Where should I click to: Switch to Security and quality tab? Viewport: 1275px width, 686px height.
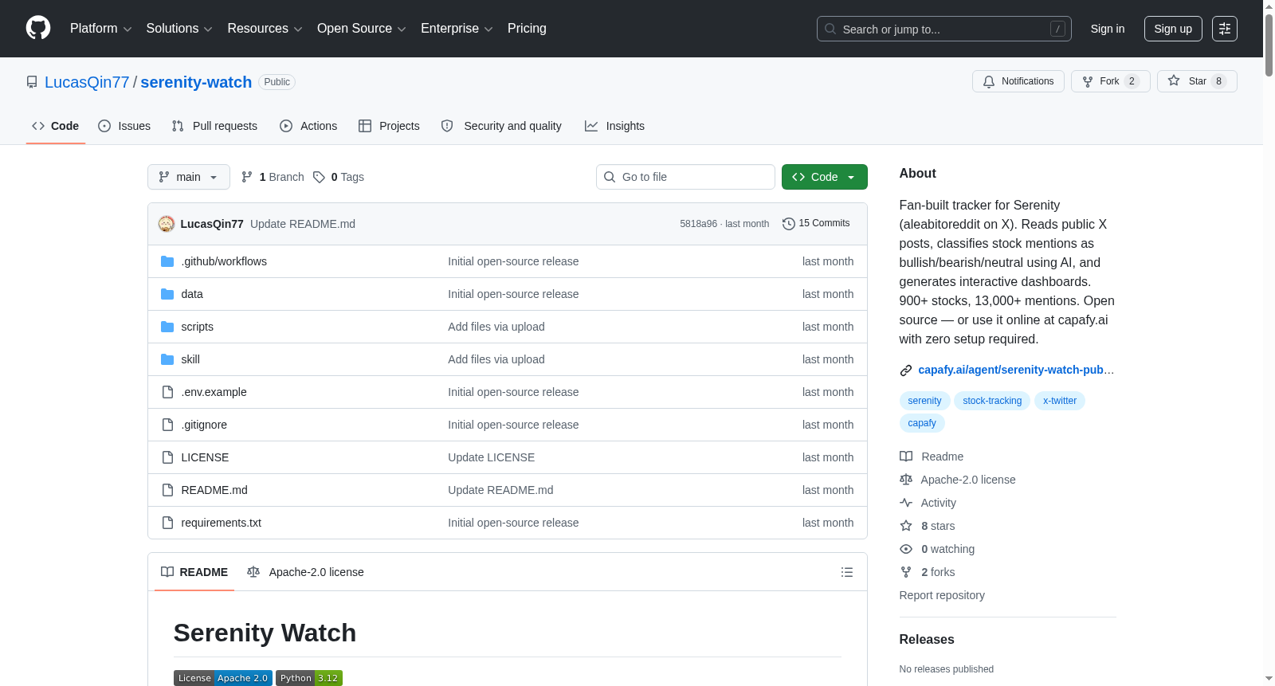tap(501, 126)
